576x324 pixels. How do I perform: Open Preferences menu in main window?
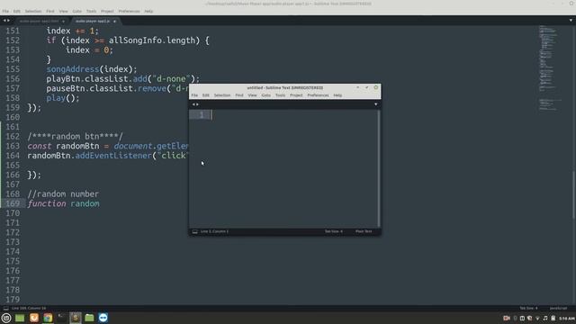(x=129, y=11)
